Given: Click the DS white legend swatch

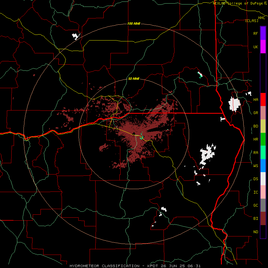Looking at the screenshot, I should [x=263, y=179].
